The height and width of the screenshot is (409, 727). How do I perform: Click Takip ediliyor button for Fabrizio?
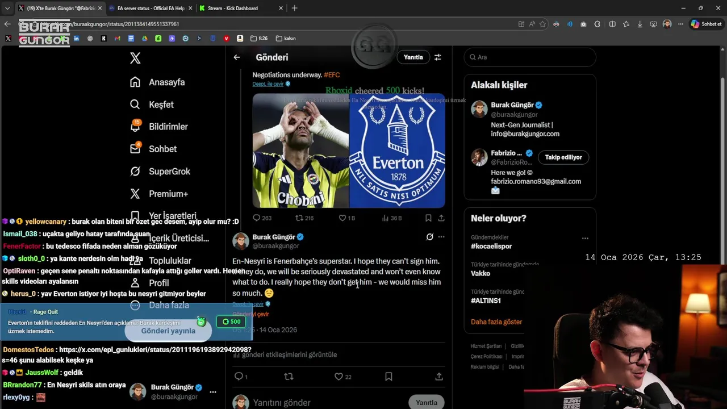click(563, 157)
